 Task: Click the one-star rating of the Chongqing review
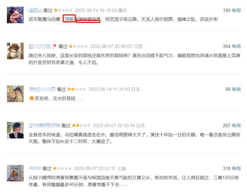pyautogui.click(x=63, y=10)
